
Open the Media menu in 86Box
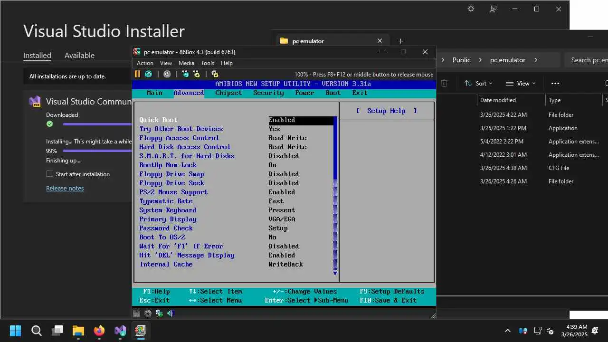186,63
